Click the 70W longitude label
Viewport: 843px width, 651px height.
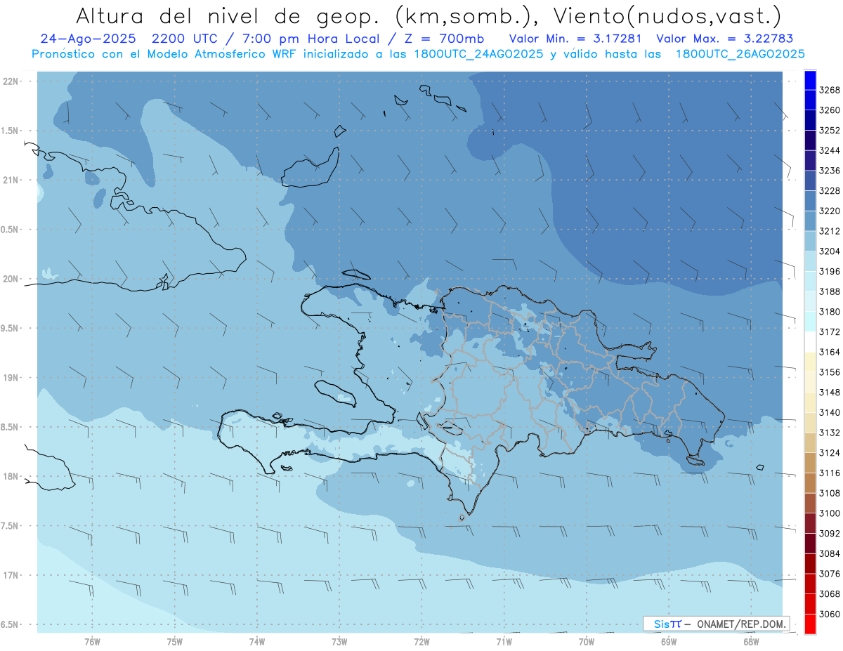point(587,641)
